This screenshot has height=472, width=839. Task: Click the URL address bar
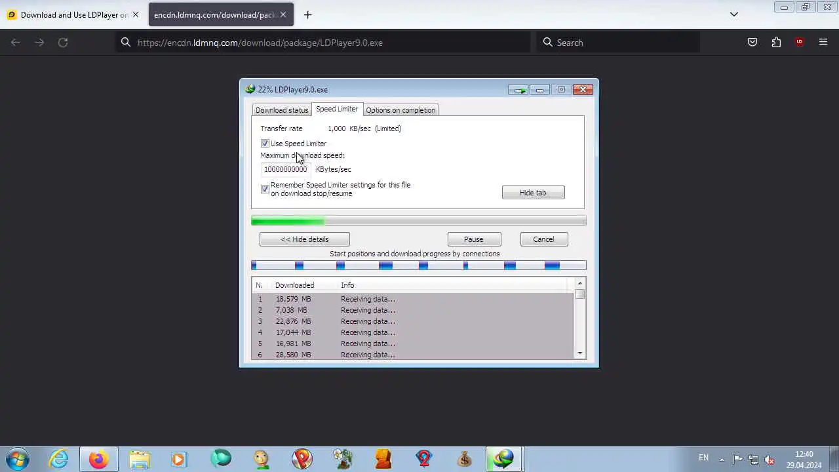(x=323, y=43)
